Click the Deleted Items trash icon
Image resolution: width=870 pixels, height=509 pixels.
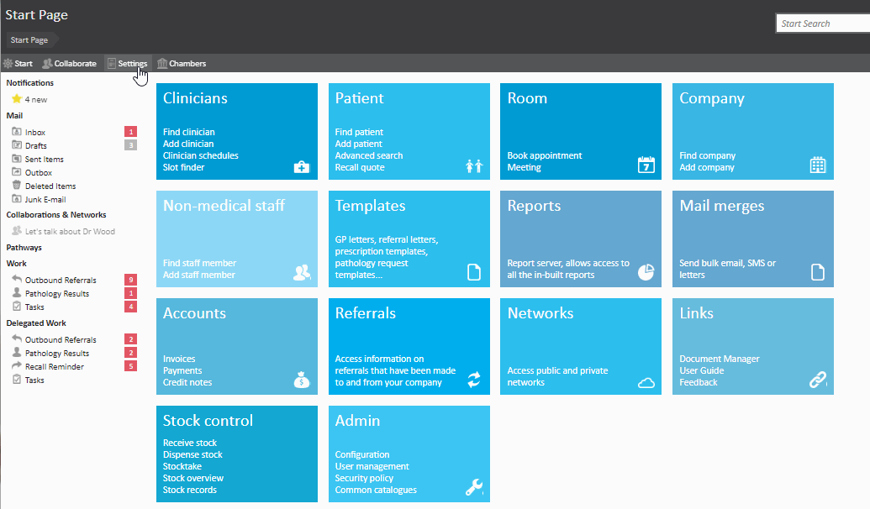[x=17, y=185]
